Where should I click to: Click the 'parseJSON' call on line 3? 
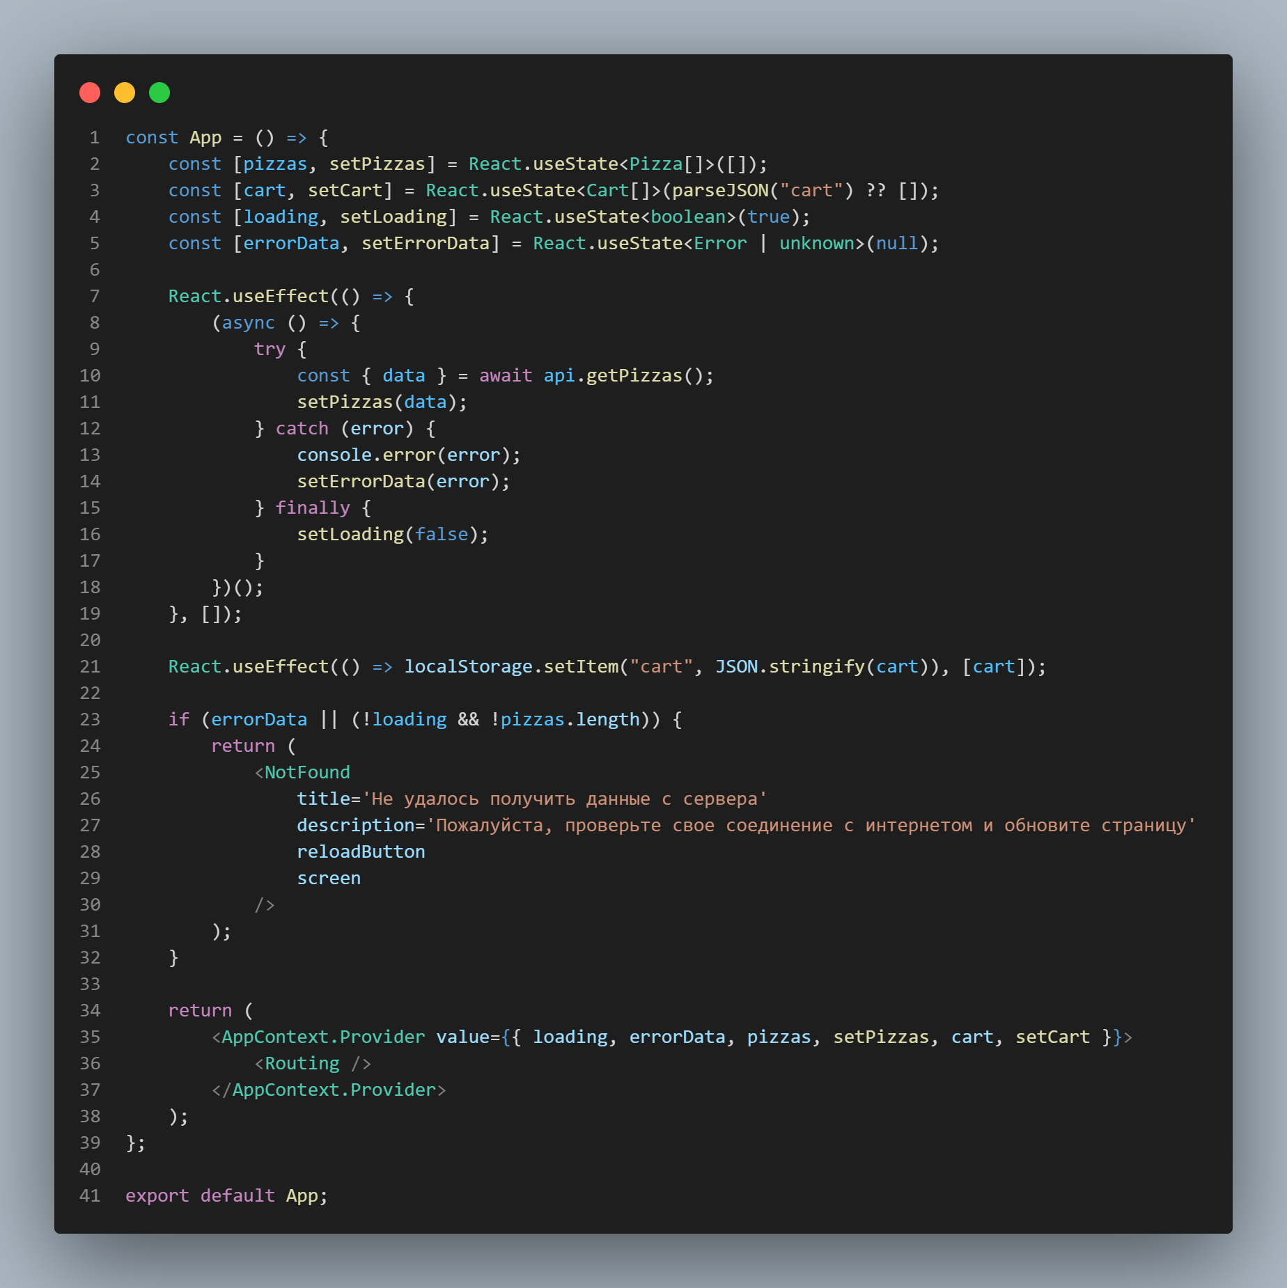click(x=720, y=191)
